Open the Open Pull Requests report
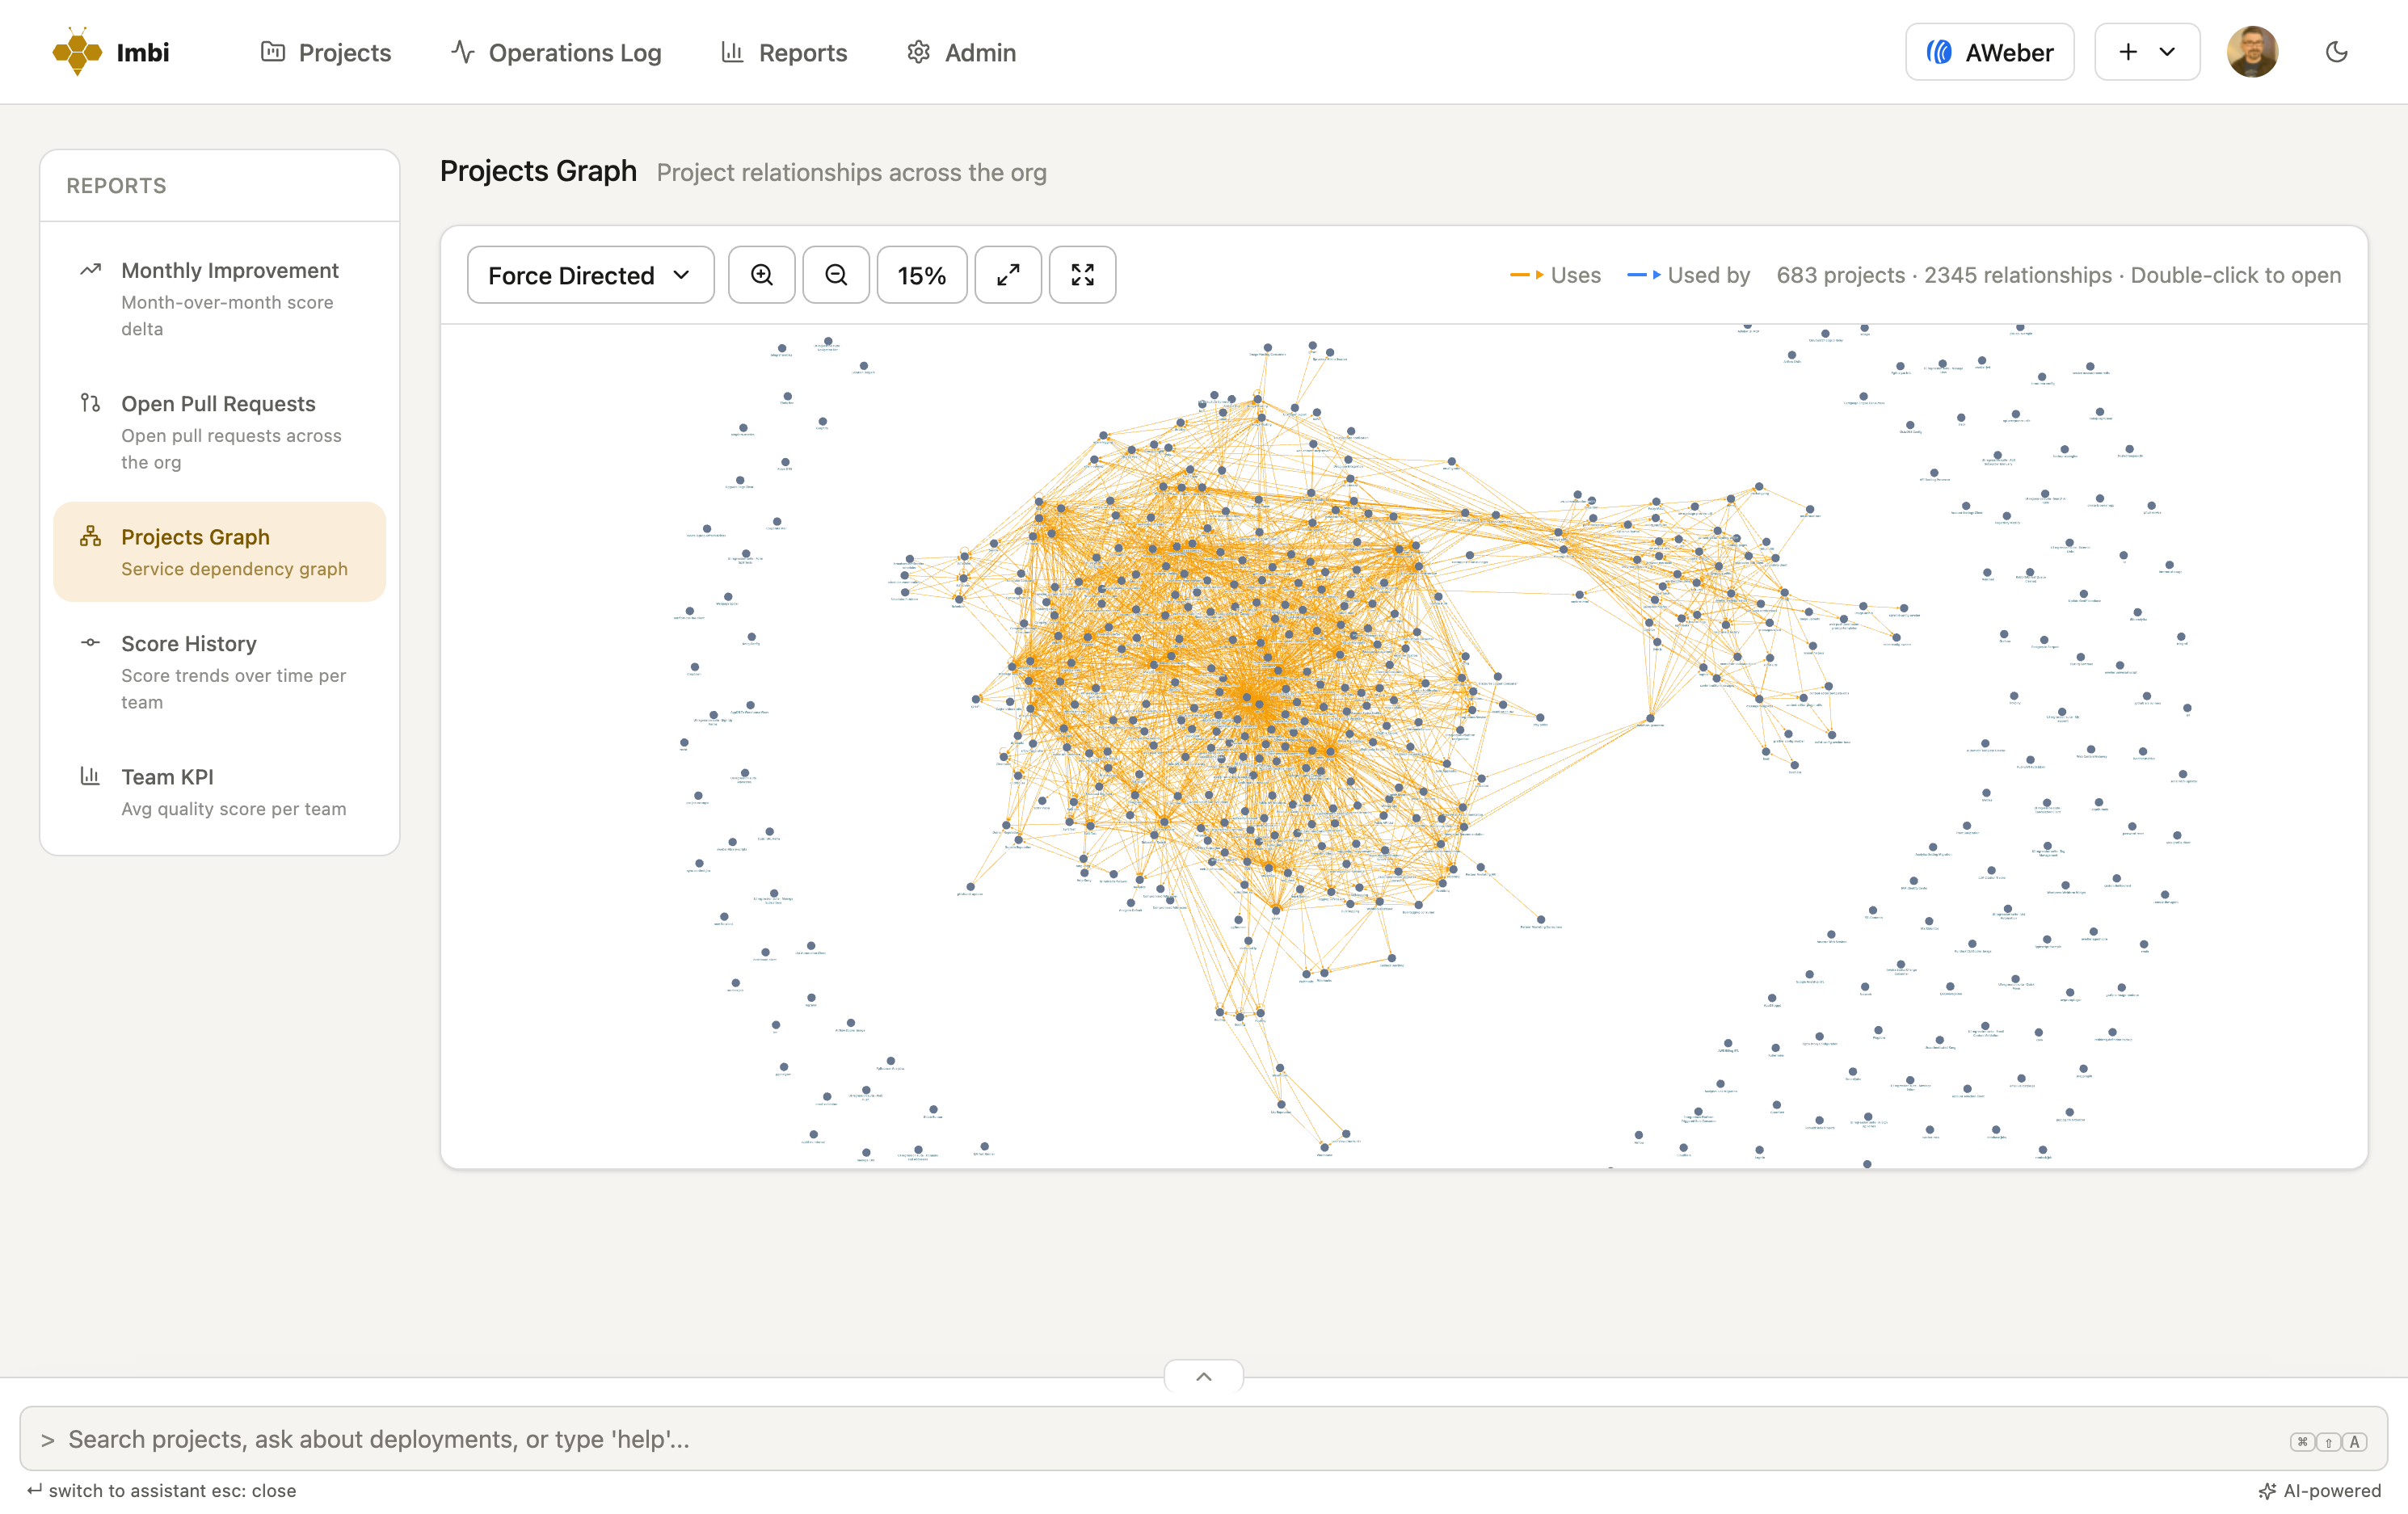The image size is (2408, 1514). click(219, 432)
